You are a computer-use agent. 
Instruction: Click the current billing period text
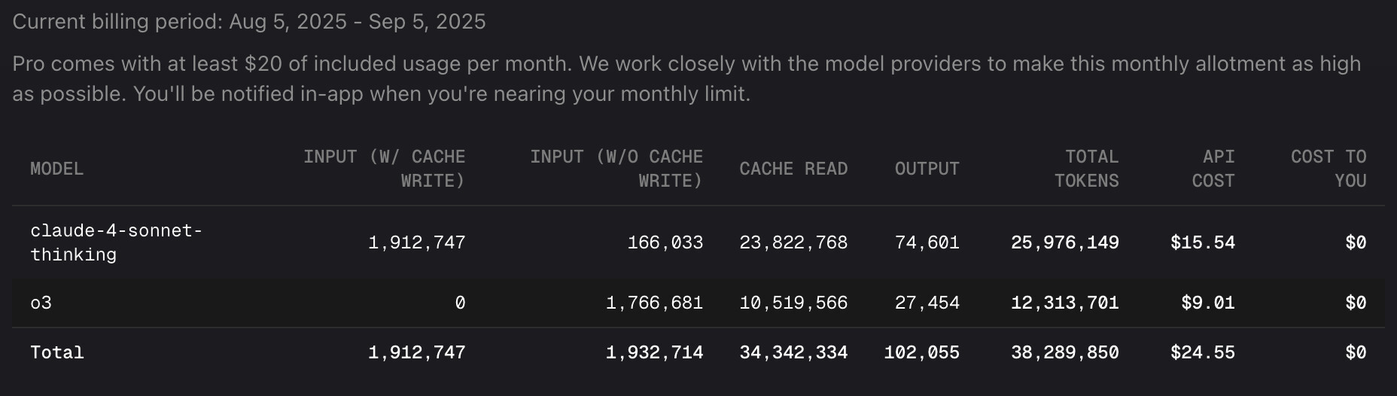tap(249, 22)
